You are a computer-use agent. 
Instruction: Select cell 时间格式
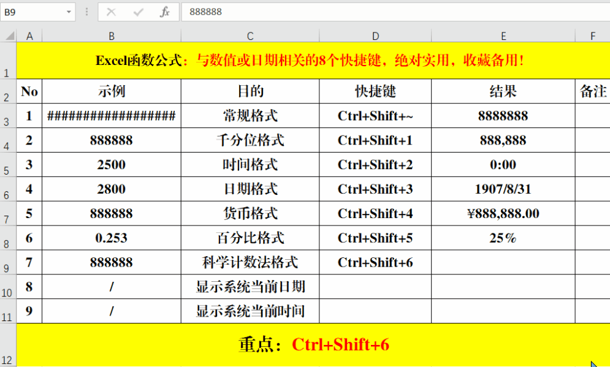click(250, 164)
